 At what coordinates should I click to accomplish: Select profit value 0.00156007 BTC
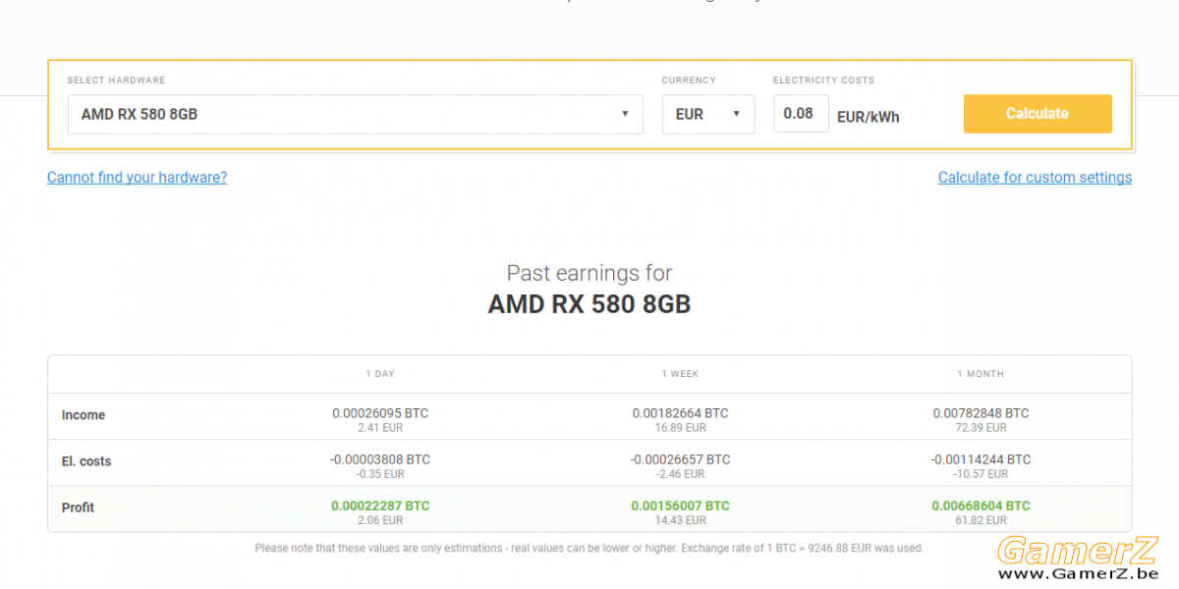click(x=680, y=506)
